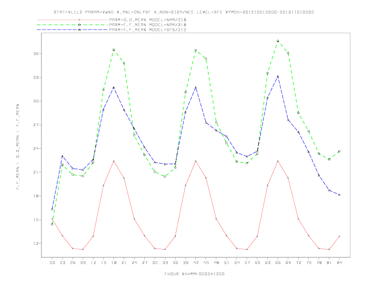Click x-axis forecast hour label 60
This screenshot has height=286, width=370.
tap(257, 263)
